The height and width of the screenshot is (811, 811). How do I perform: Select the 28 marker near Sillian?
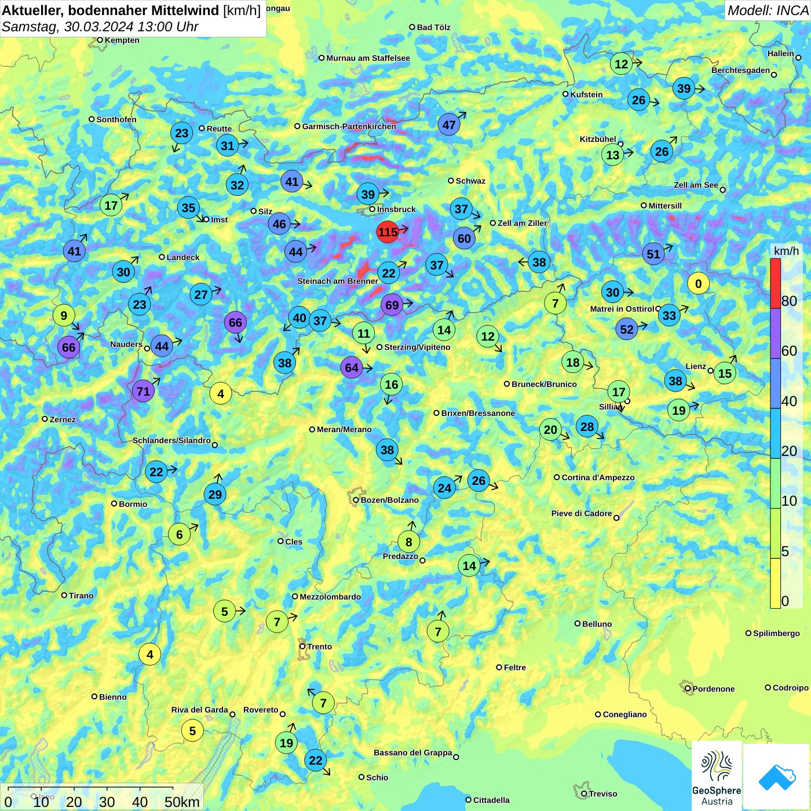[x=587, y=426]
